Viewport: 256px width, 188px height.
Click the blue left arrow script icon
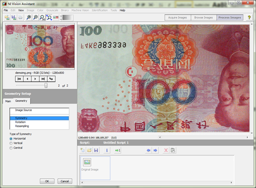tap(148, 150)
